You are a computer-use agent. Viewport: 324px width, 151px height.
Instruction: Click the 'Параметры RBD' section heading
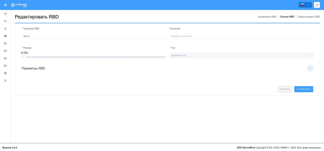[x=33, y=69]
